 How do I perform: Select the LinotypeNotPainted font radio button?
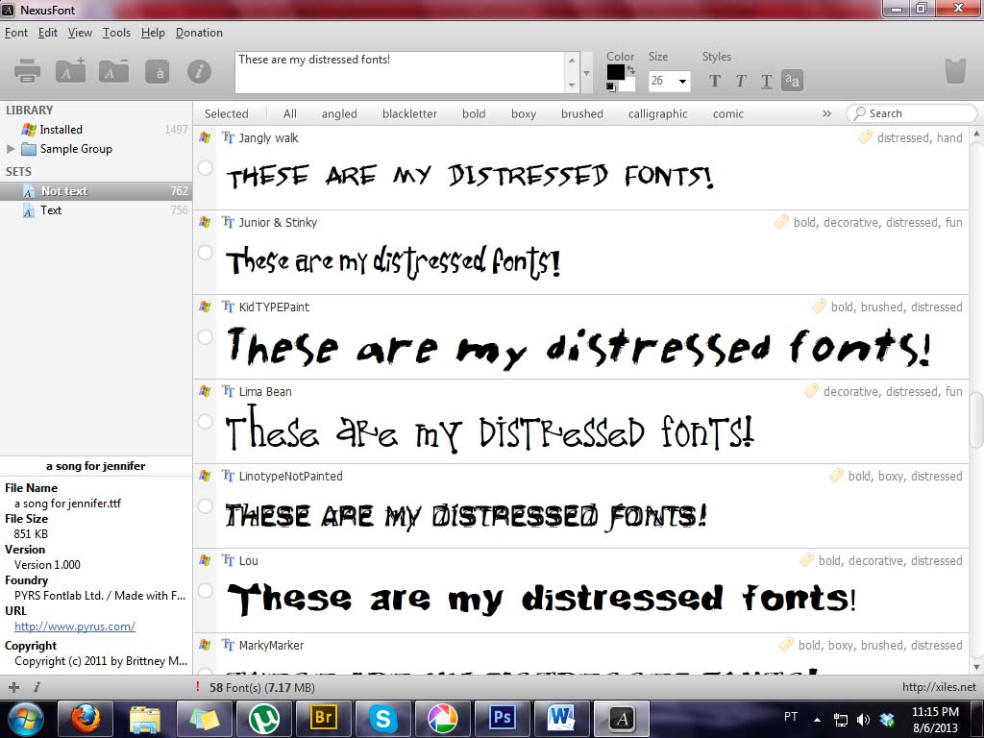pyautogui.click(x=206, y=505)
